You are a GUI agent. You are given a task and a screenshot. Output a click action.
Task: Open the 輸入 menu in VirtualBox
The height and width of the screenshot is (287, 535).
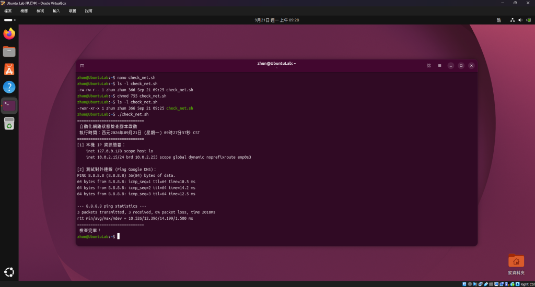pos(56,11)
